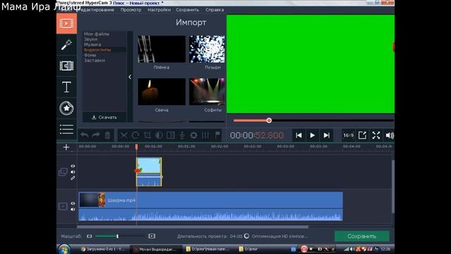Open the Windows Start button
This screenshot has width=451, height=254.
(64, 249)
